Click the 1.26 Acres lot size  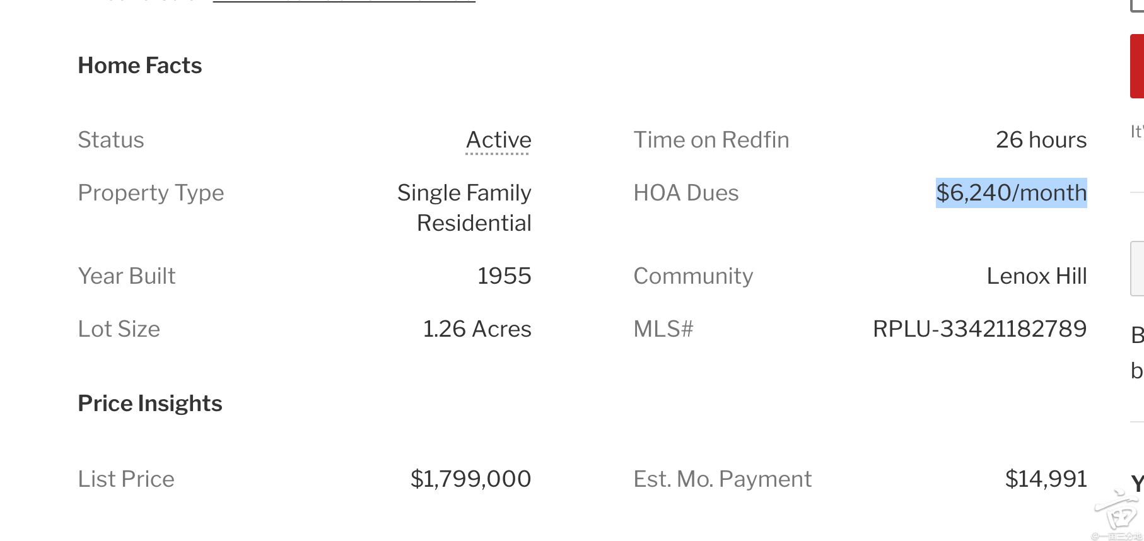[x=477, y=329]
